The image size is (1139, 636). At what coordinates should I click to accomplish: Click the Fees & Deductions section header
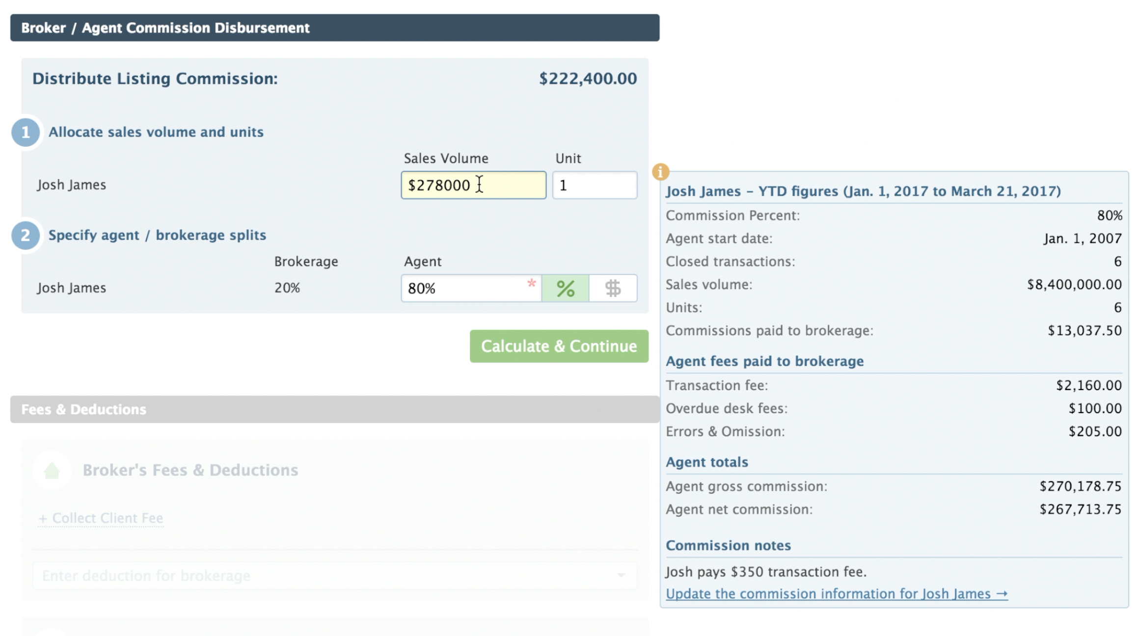(334, 409)
